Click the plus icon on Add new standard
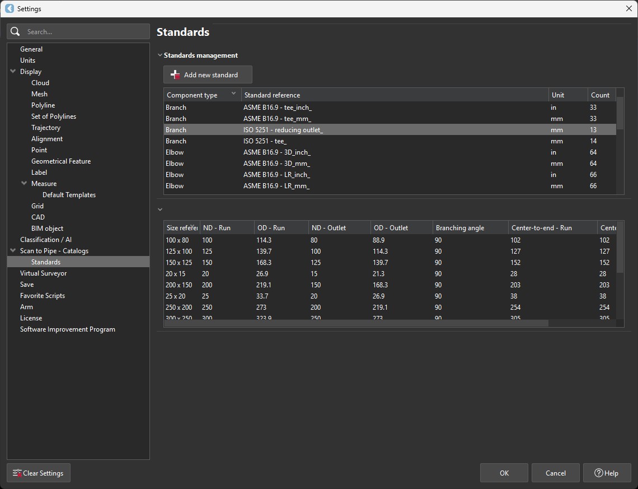 (175, 74)
